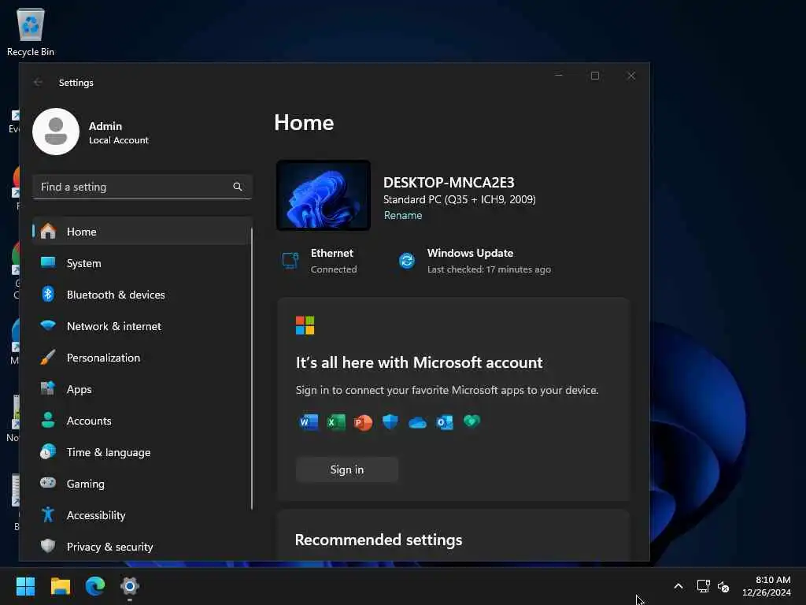806x605 pixels.
Task: Click the Accounts person icon in sidebar
Action: click(48, 421)
